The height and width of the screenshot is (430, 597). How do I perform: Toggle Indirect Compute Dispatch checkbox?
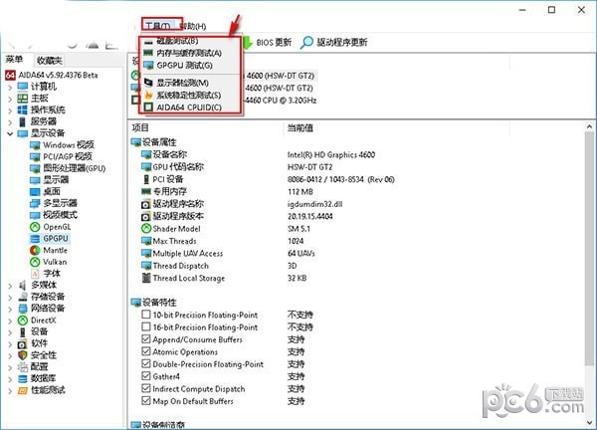click(146, 388)
